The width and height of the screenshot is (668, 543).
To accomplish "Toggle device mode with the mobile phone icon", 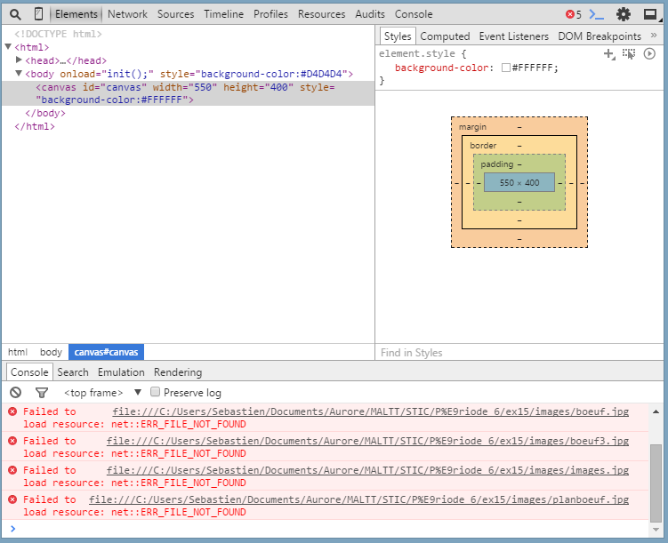I will pos(38,14).
